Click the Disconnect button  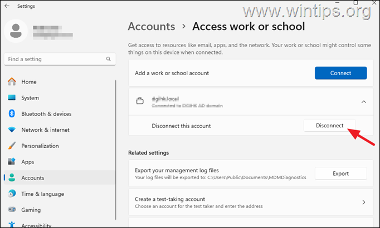click(329, 126)
